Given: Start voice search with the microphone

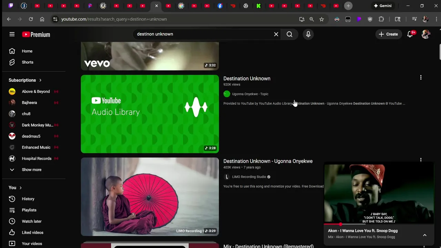Looking at the screenshot, I should point(308,34).
